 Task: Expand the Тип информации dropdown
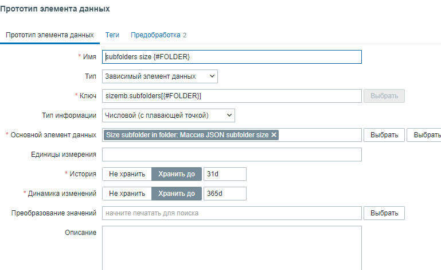[169, 115]
